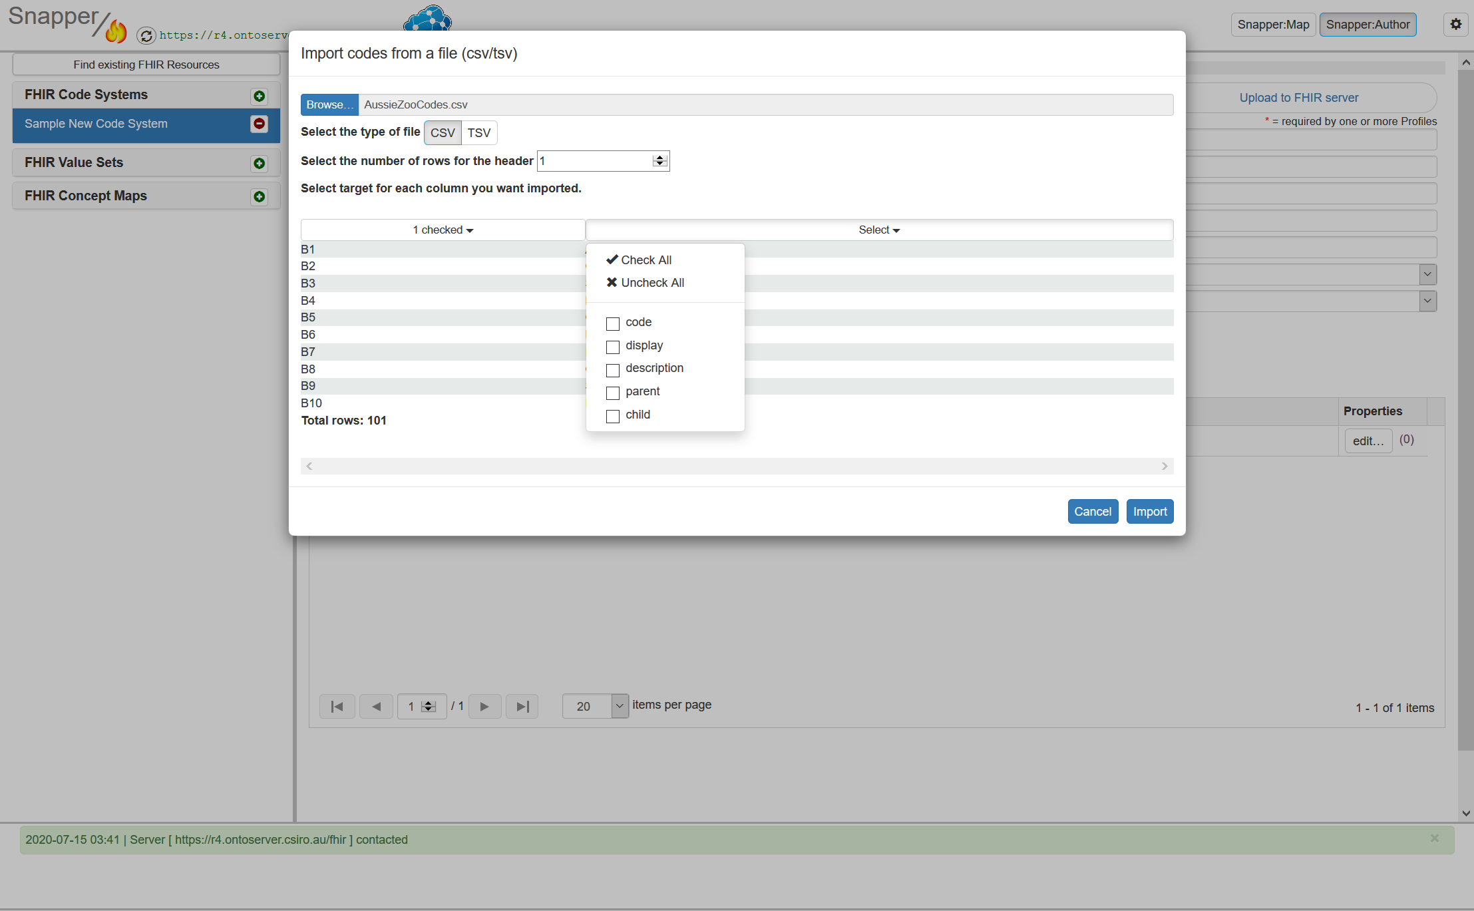Viewport: 1474px width, 911px height.
Task: Click the Import button
Action: point(1150,511)
